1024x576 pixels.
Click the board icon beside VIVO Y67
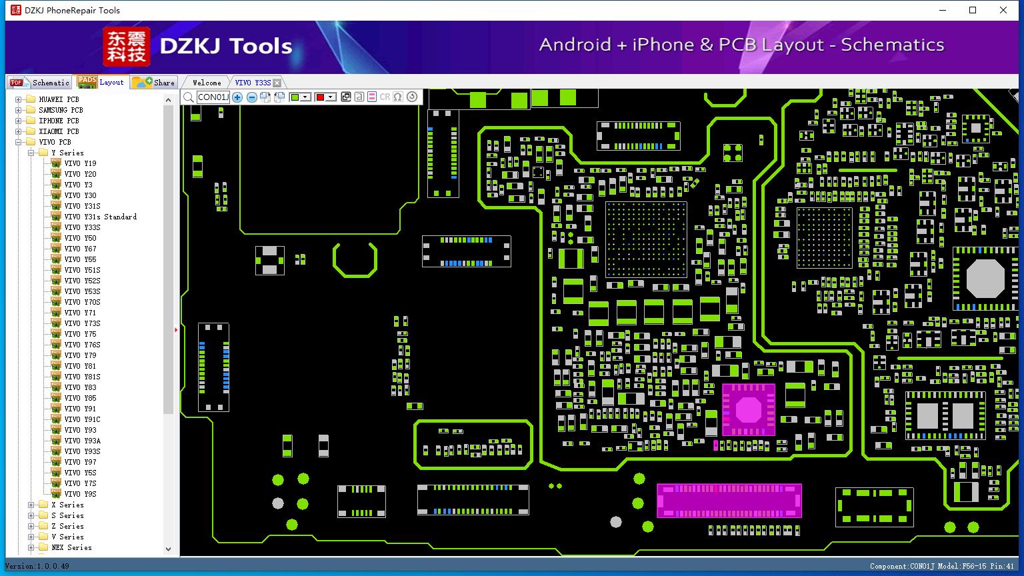click(x=56, y=249)
